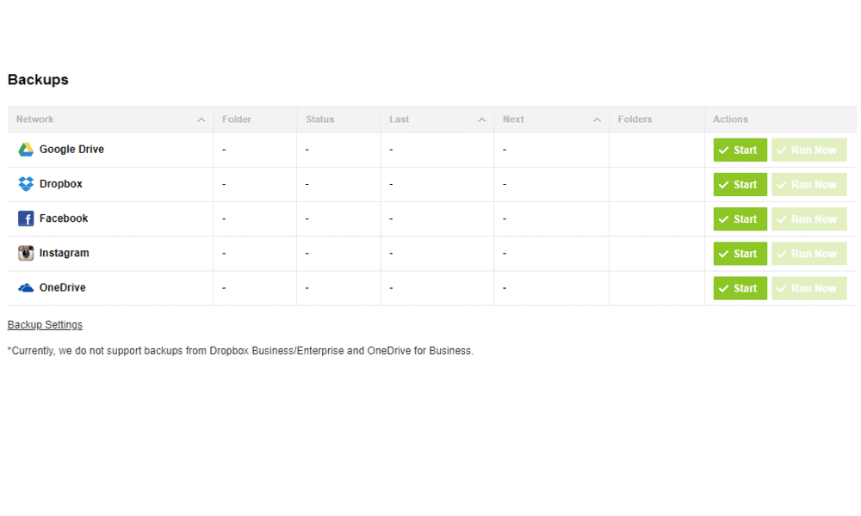Click the Instagram camera icon

pos(26,253)
